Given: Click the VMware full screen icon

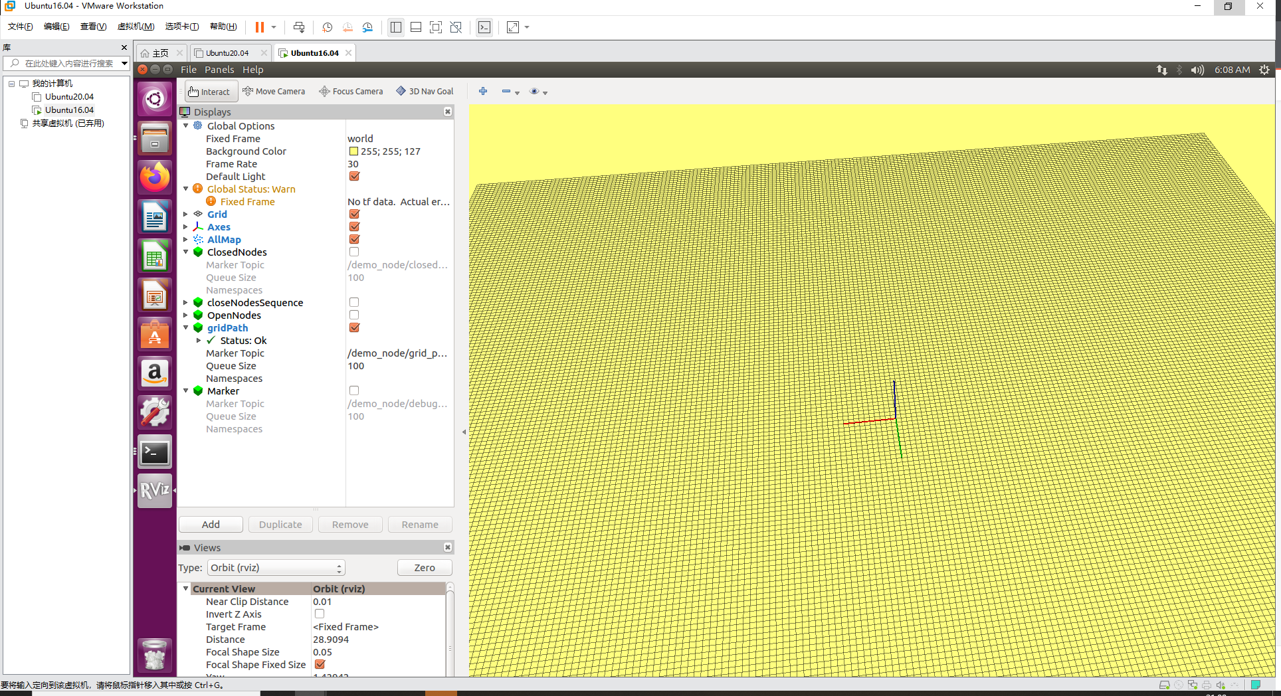Looking at the screenshot, I should [x=436, y=27].
